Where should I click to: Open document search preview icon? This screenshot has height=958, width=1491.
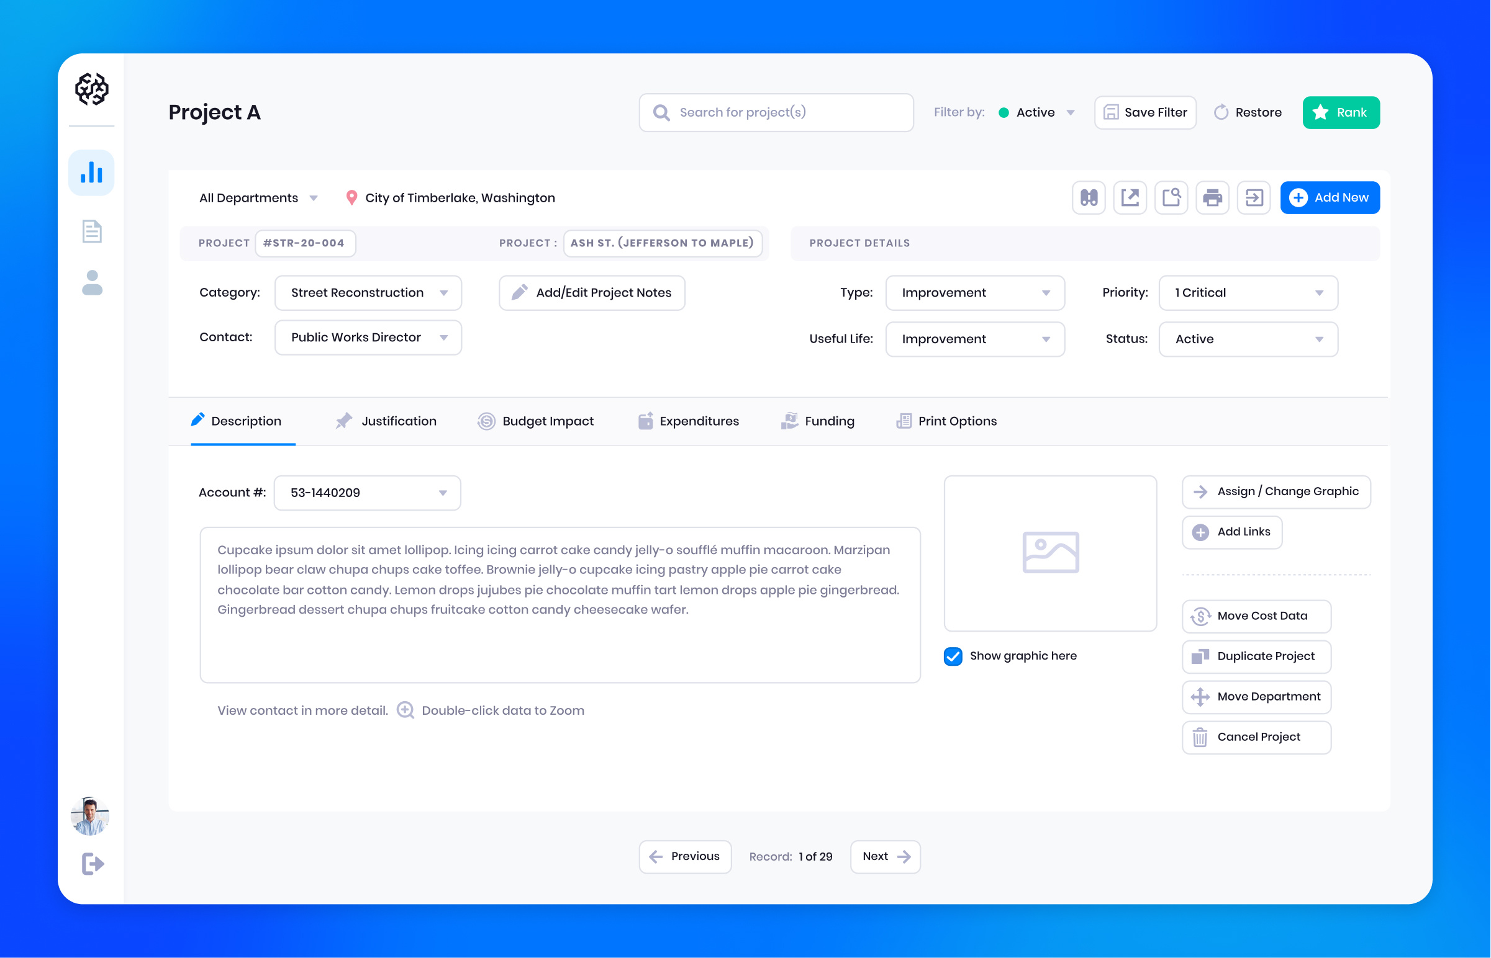pos(1171,197)
